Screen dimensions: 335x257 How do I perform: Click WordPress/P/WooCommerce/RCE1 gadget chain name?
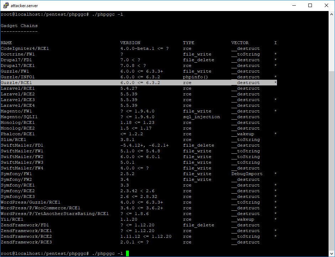40,208
